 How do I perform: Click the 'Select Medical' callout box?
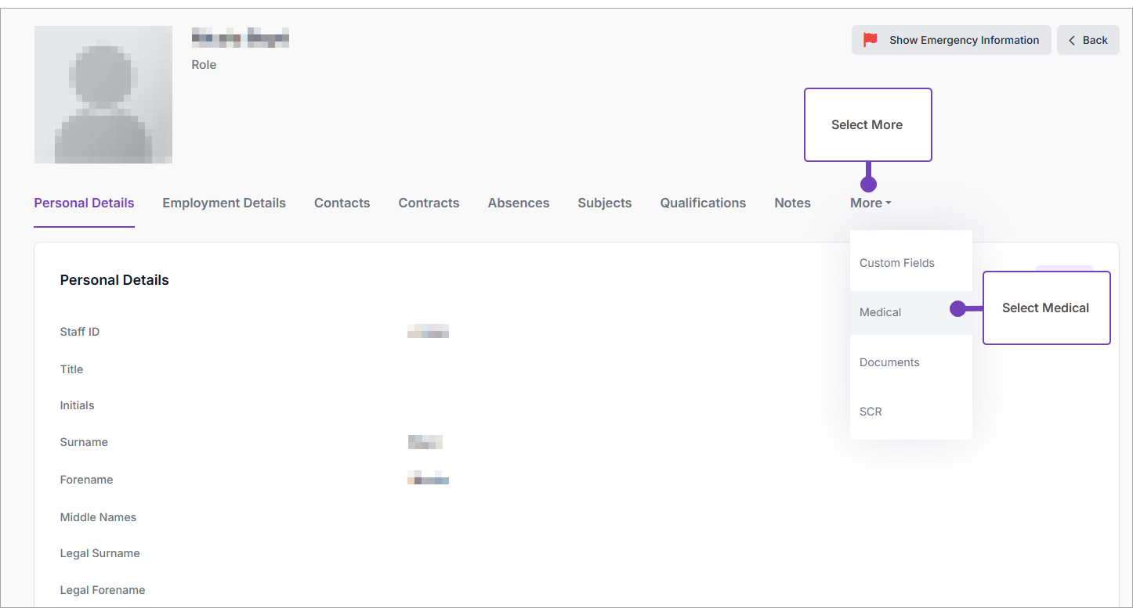(x=1045, y=308)
